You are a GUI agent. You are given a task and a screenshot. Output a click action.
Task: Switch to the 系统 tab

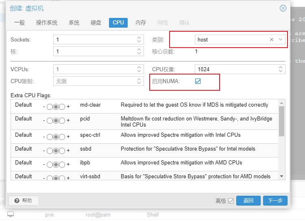coord(74,22)
